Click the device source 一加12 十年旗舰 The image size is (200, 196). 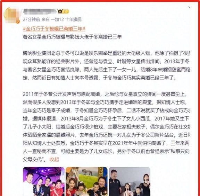click(x=66, y=19)
